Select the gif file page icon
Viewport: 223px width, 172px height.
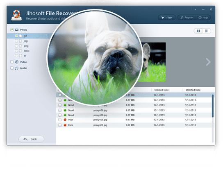point(20,36)
